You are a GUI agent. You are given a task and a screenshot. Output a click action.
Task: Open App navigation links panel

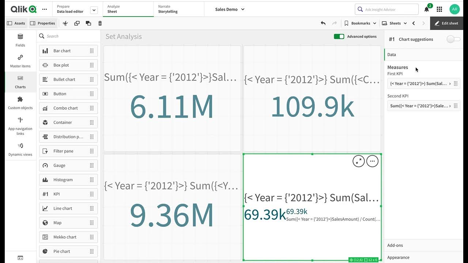(x=20, y=126)
